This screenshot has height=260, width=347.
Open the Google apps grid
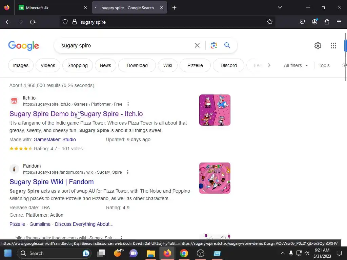(x=333, y=46)
